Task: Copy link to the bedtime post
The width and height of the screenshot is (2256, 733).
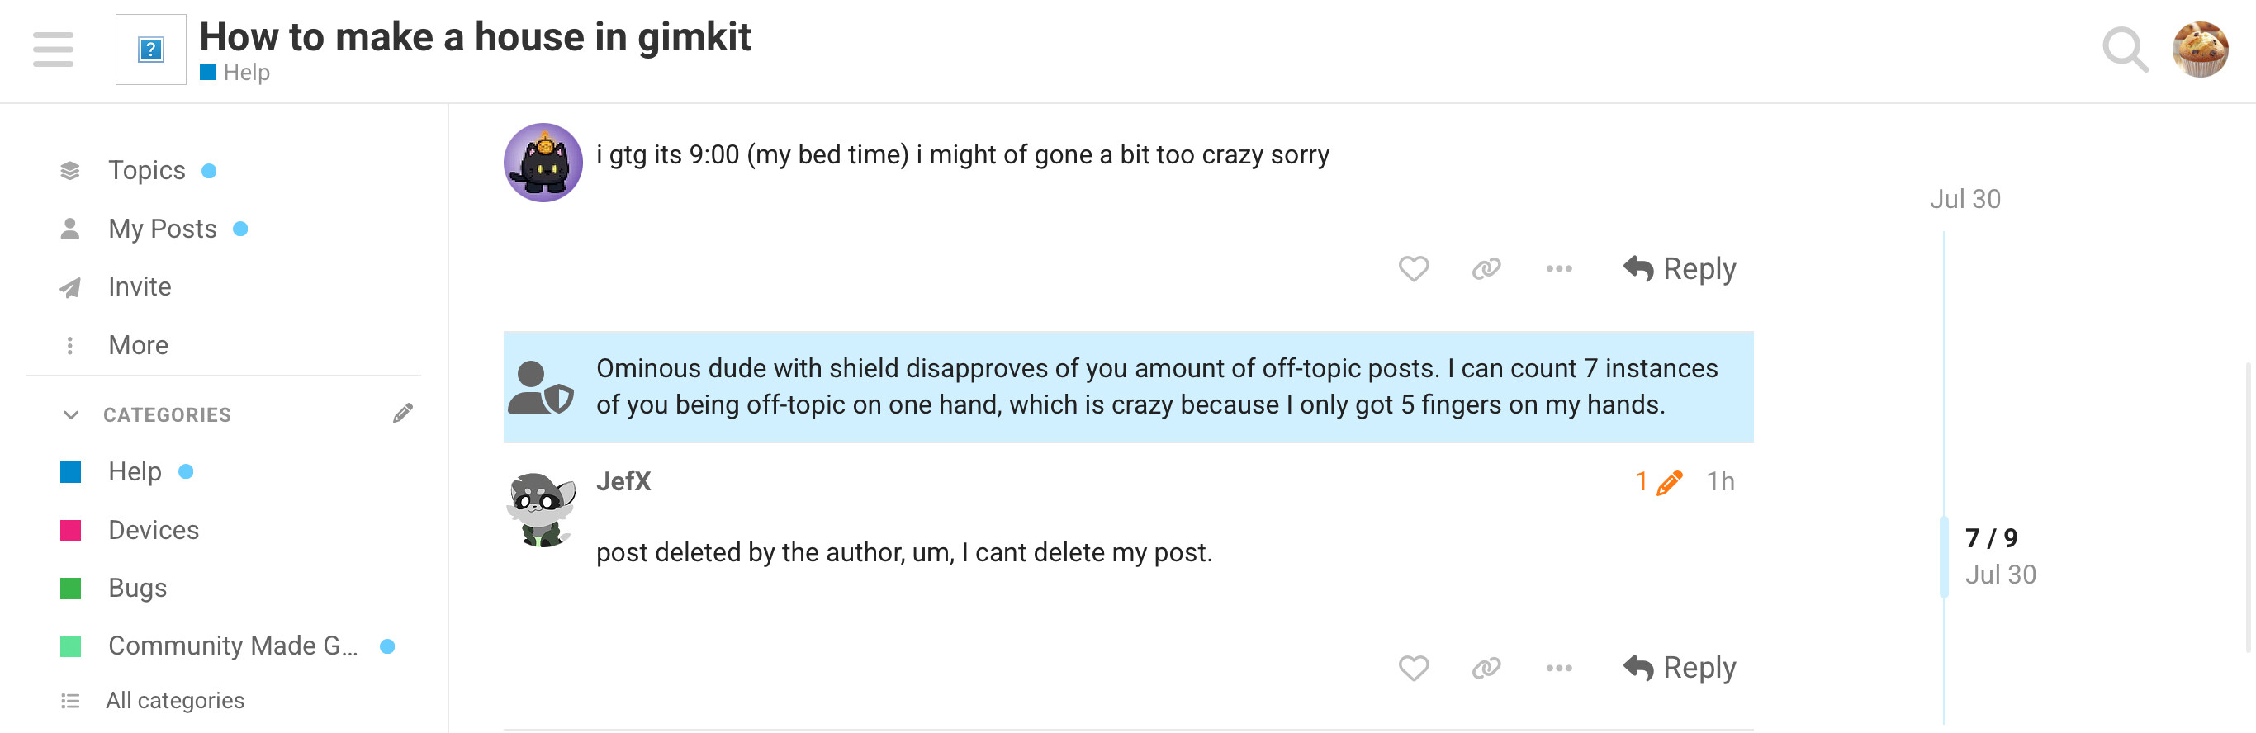Action: [x=1486, y=269]
